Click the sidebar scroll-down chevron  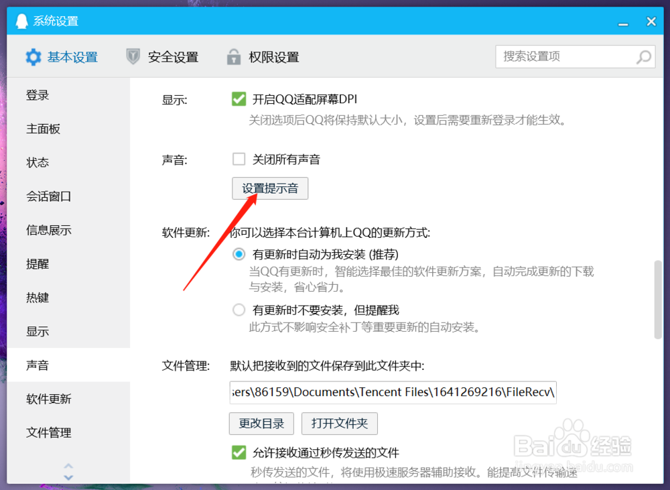pyautogui.click(x=68, y=477)
